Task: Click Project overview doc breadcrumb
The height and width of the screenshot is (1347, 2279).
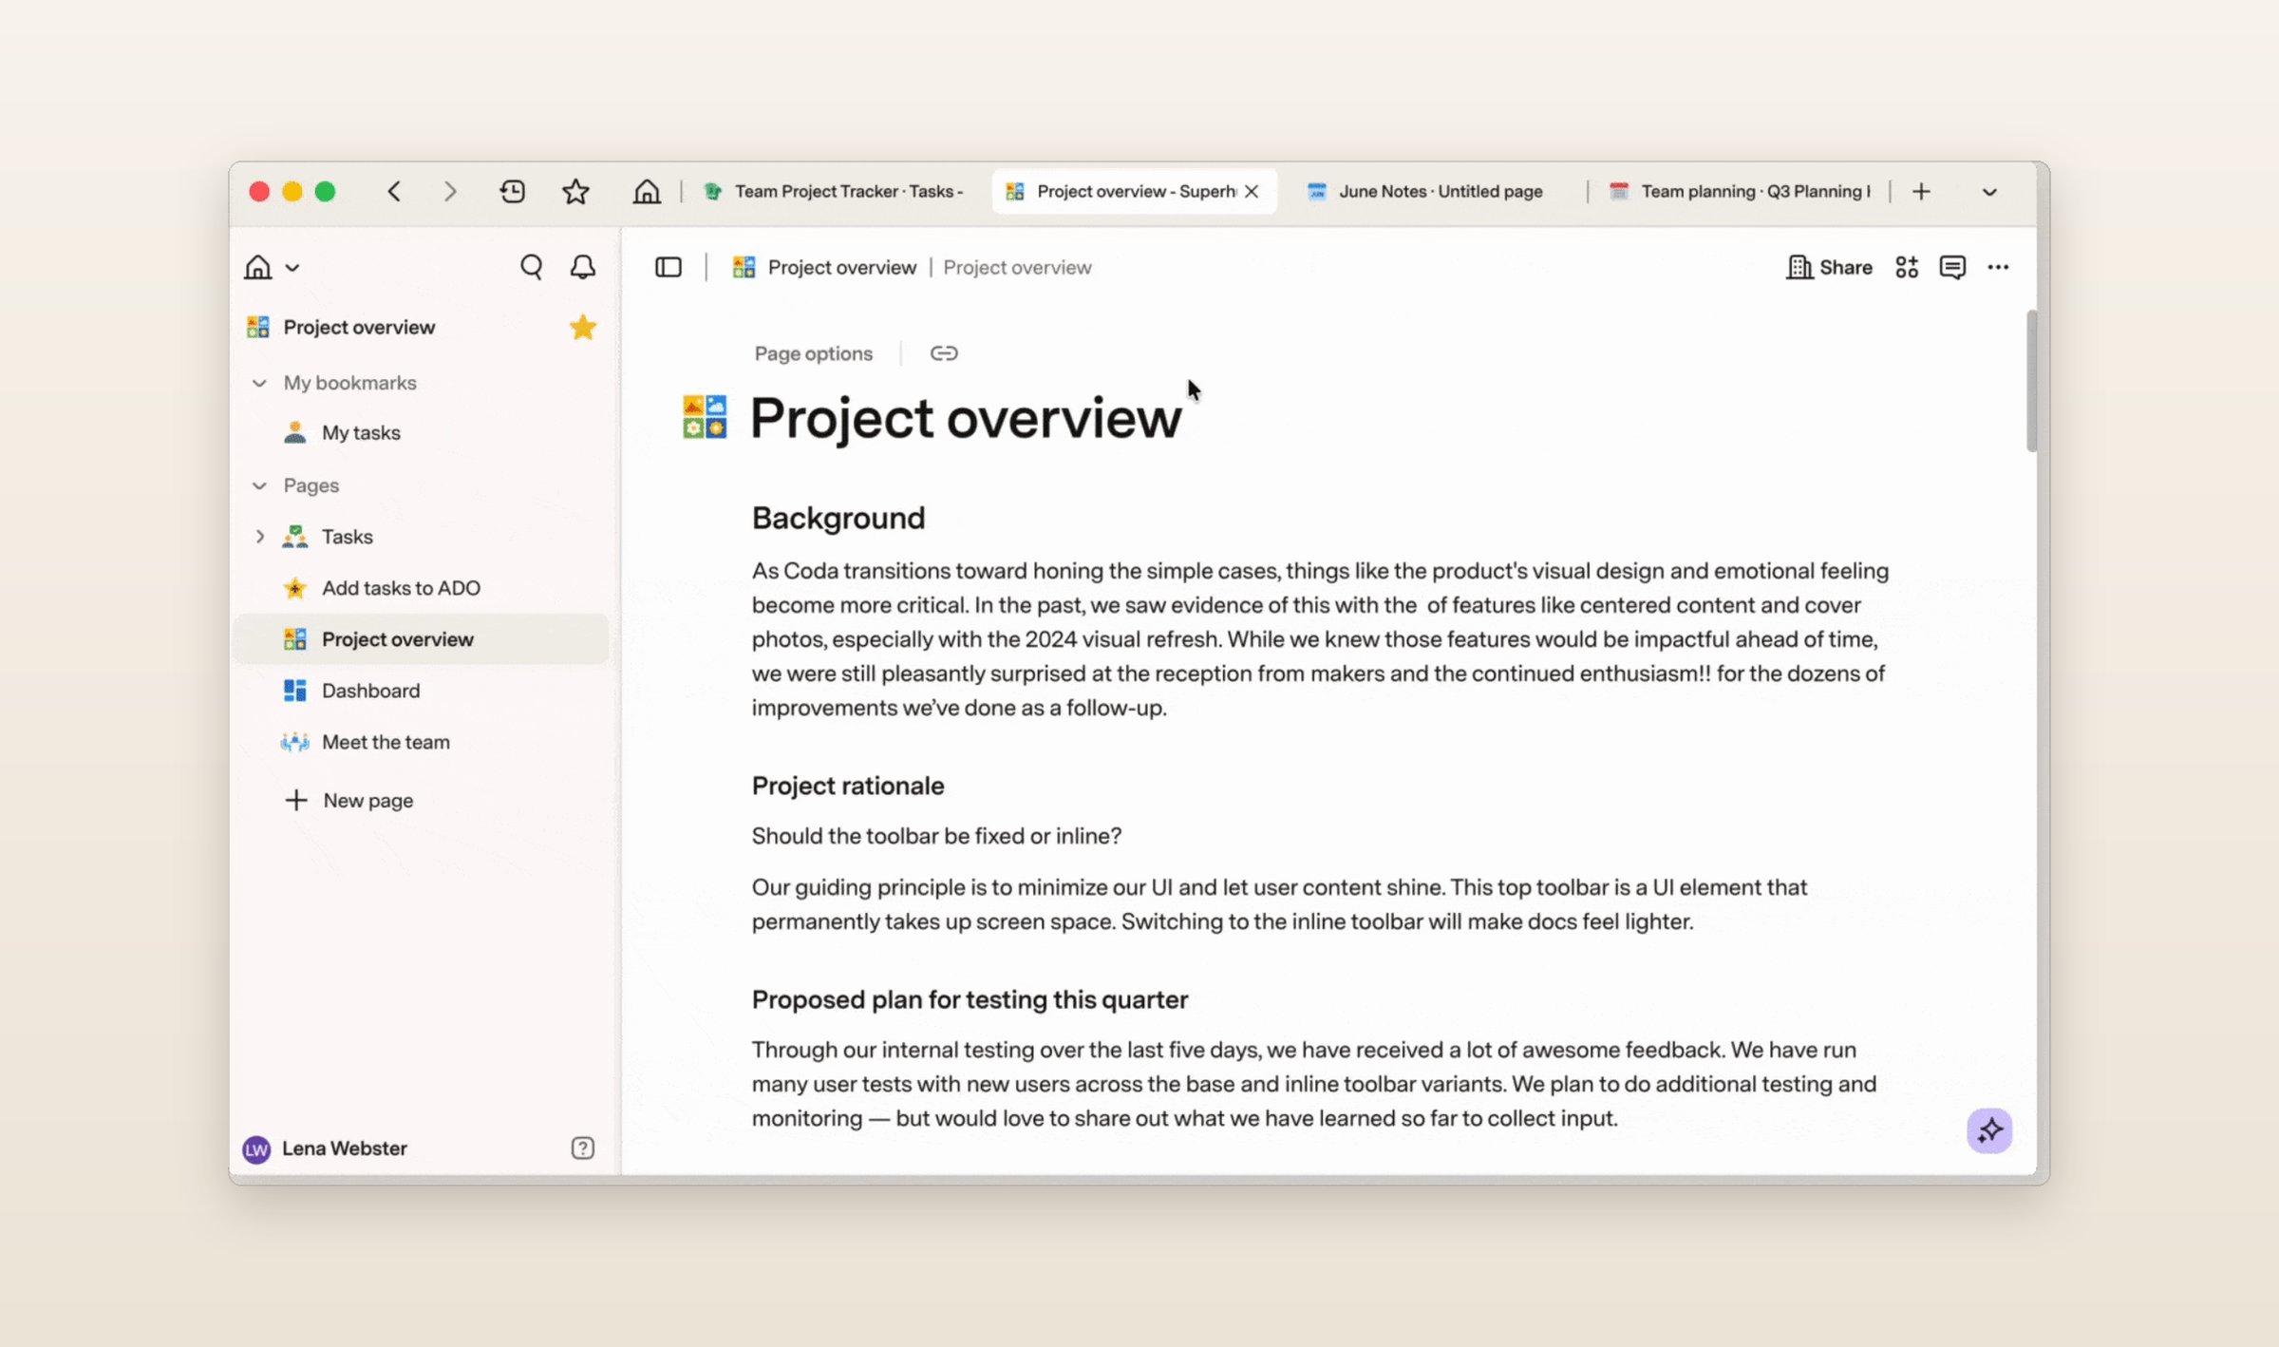Action: [824, 268]
